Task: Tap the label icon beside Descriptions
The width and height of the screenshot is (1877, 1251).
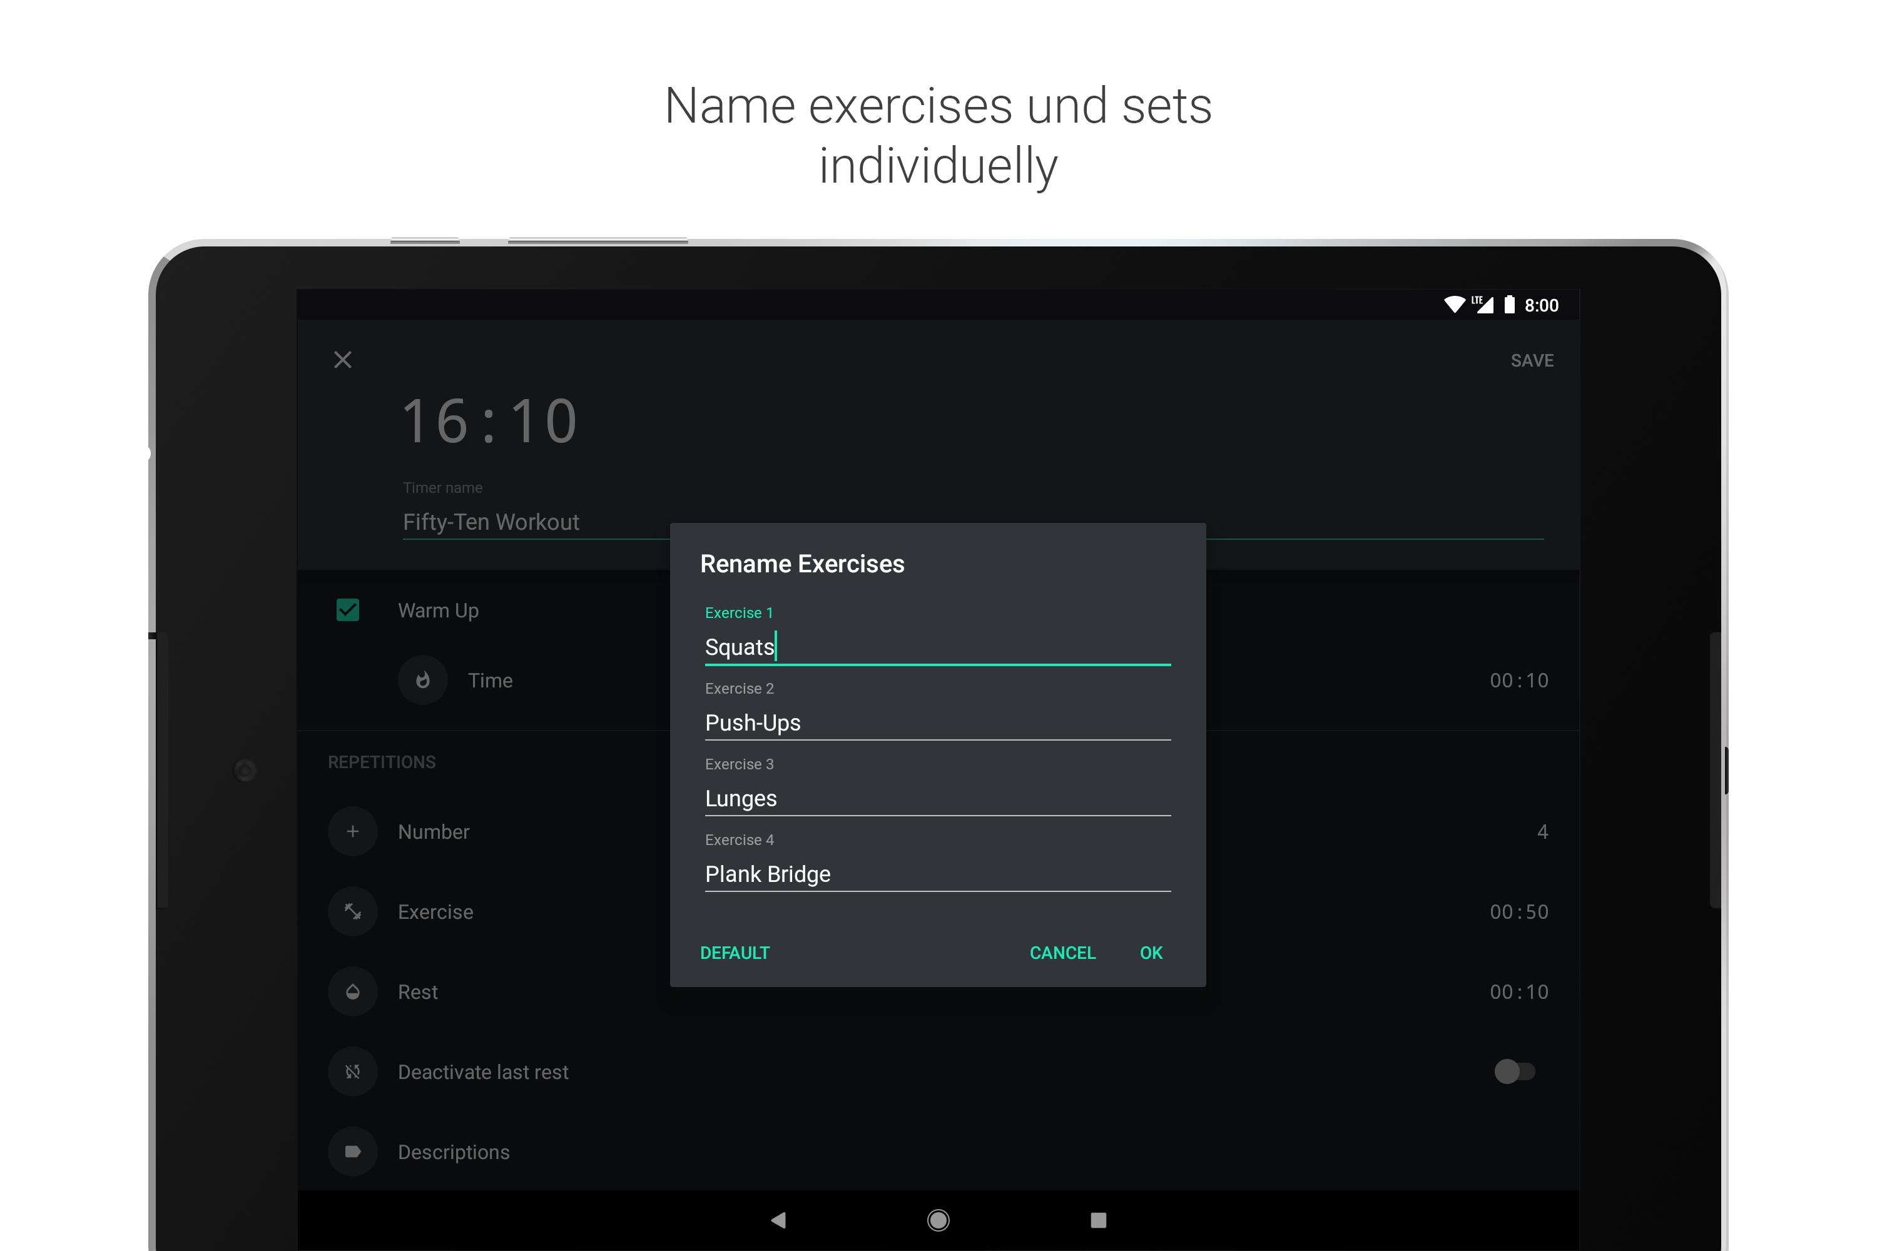Action: click(353, 1152)
